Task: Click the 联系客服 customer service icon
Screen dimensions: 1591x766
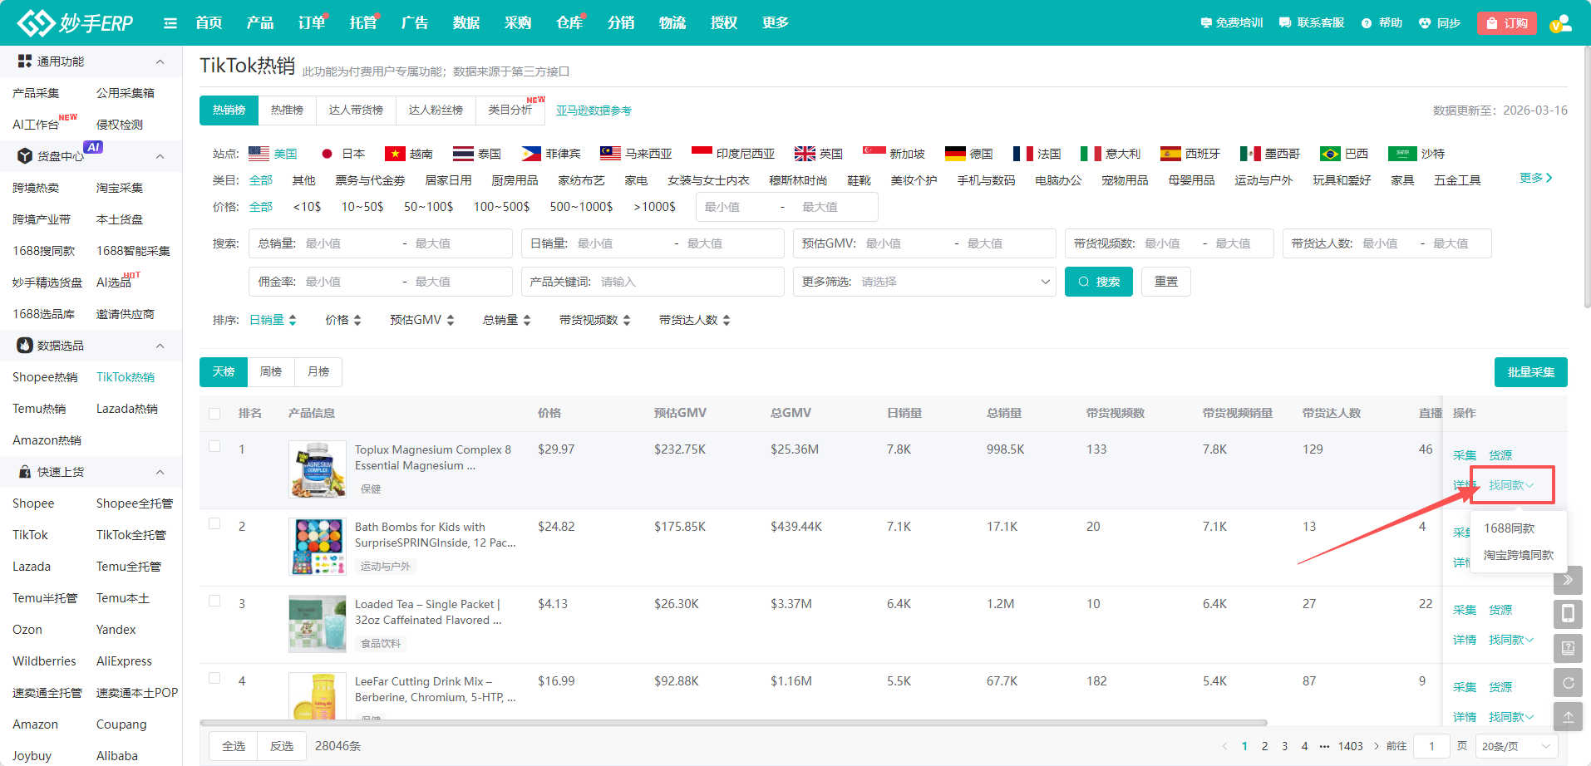Action: [1285, 23]
